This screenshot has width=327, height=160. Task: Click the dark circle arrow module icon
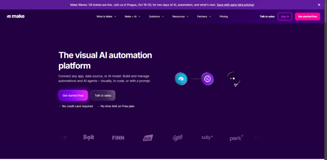(233, 79)
